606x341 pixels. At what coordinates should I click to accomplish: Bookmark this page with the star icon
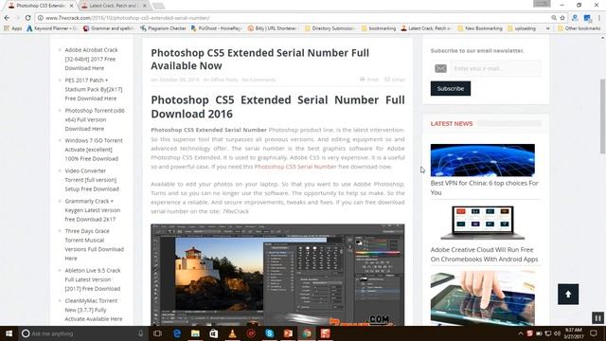(562, 18)
